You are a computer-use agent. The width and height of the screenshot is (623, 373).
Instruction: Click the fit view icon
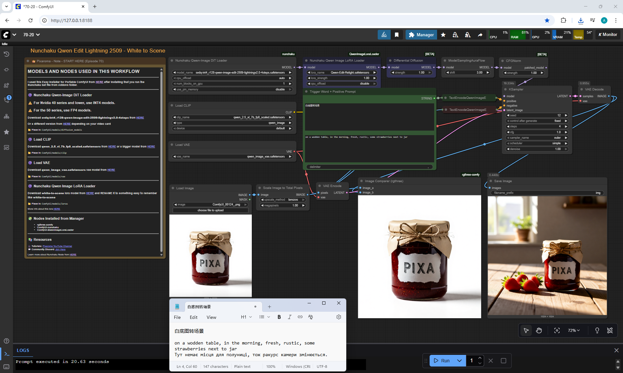click(x=557, y=331)
